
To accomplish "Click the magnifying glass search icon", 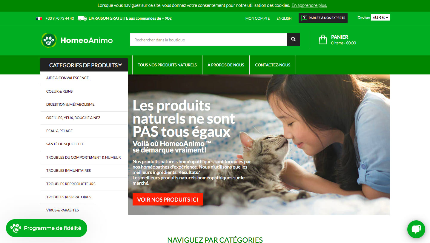I will click(x=293, y=40).
